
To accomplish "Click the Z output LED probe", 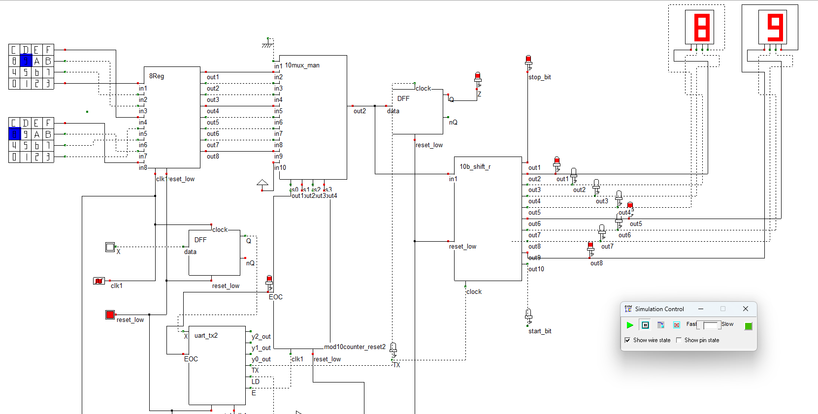I will coord(478,79).
